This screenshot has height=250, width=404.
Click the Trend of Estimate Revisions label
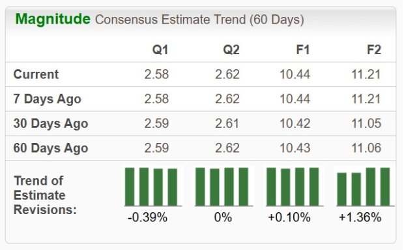pyautogui.click(x=45, y=195)
